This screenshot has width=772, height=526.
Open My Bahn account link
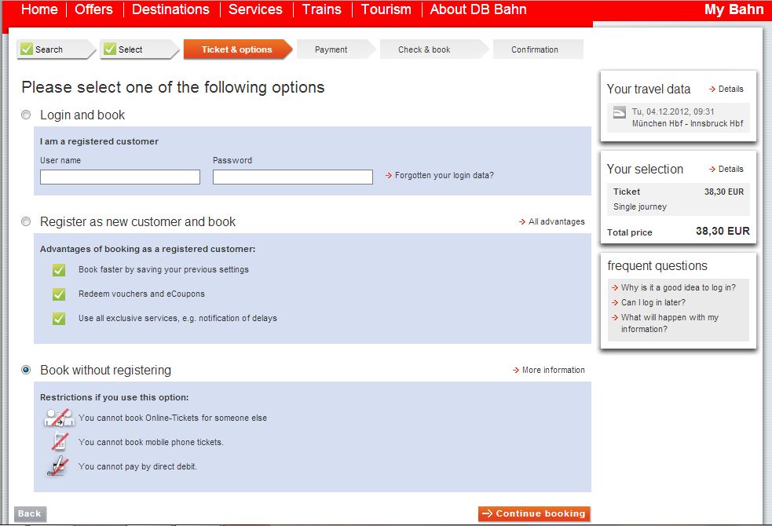click(734, 9)
